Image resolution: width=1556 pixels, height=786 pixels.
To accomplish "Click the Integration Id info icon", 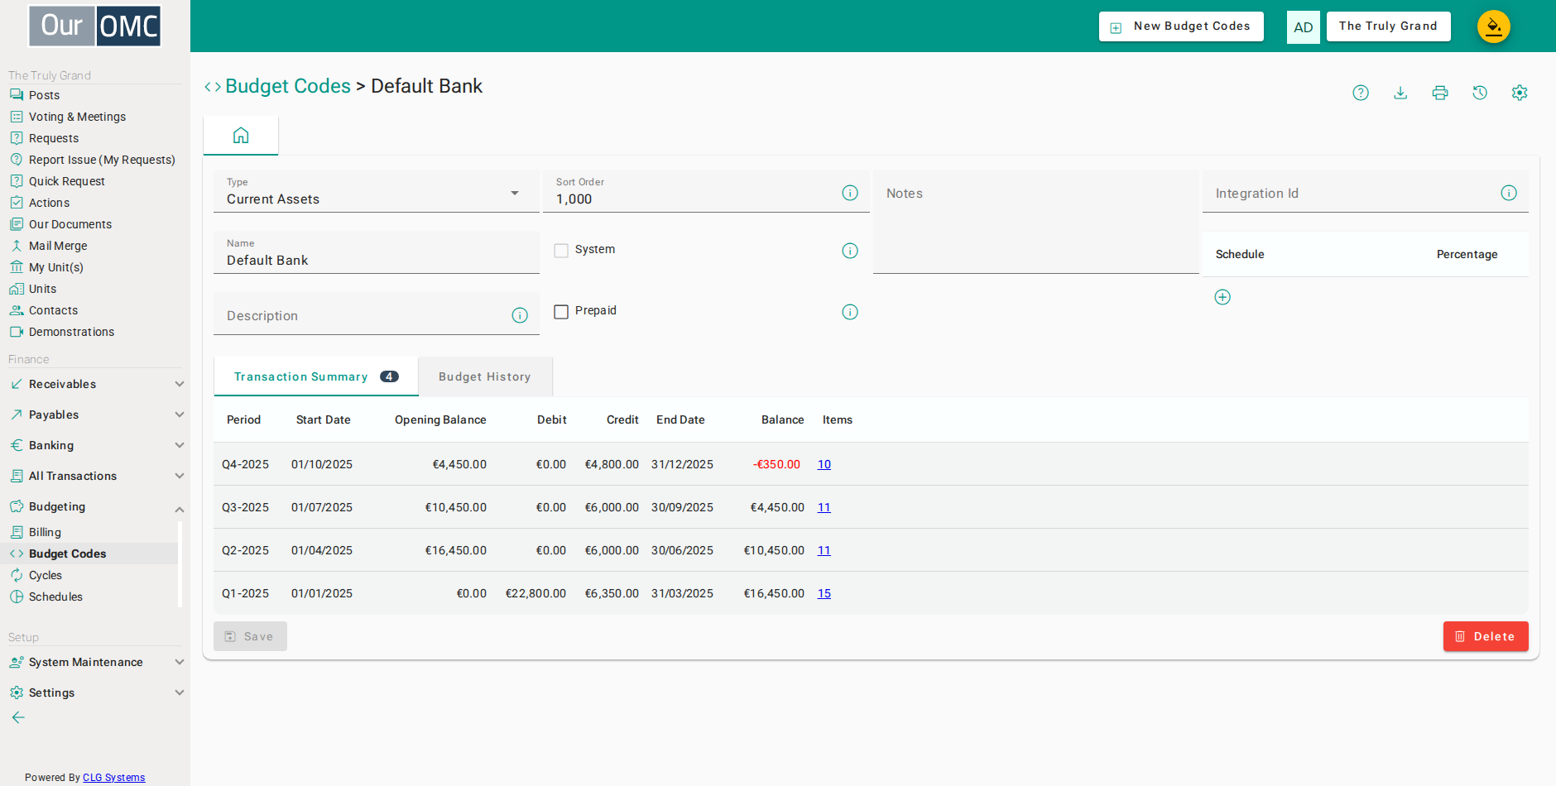I will tap(1509, 193).
